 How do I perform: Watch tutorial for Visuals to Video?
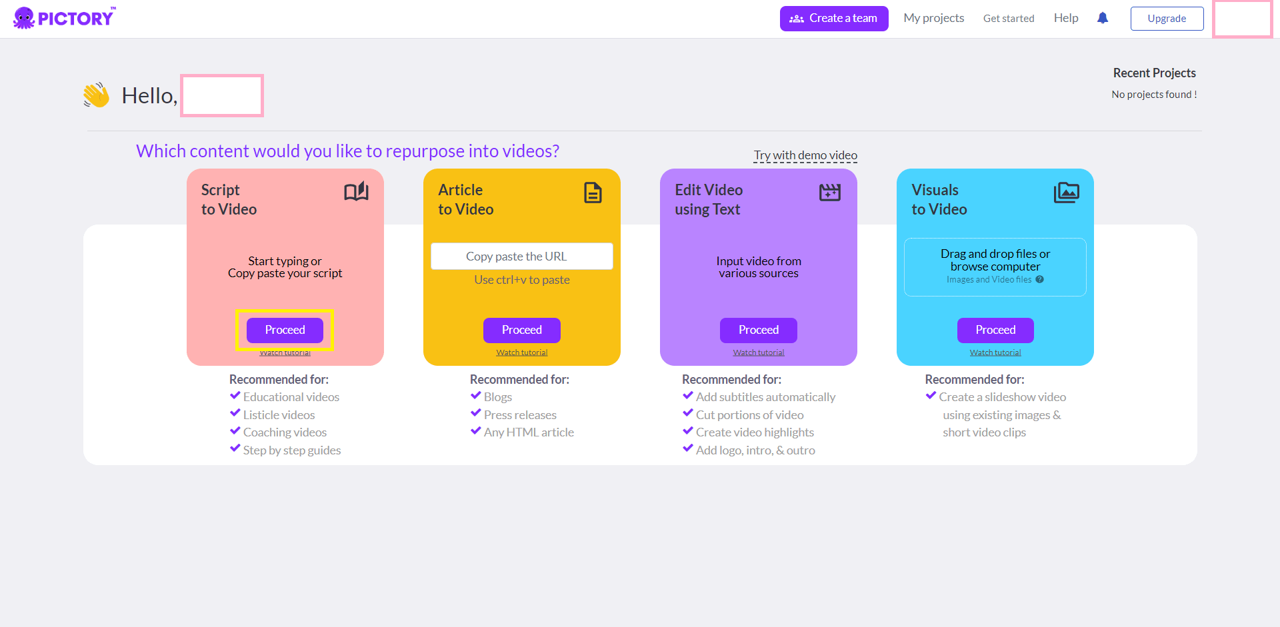[x=995, y=352]
